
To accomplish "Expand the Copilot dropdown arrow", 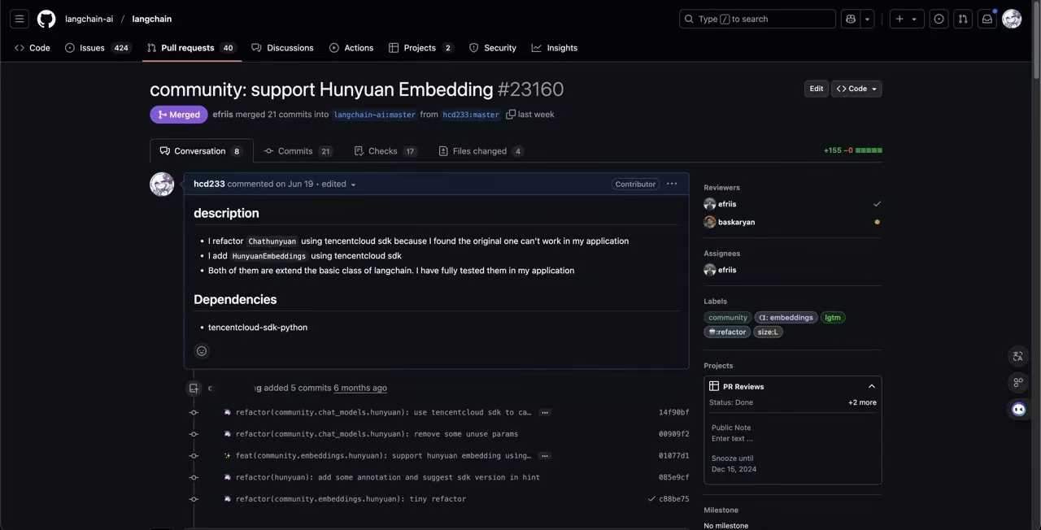I will pos(867,19).
